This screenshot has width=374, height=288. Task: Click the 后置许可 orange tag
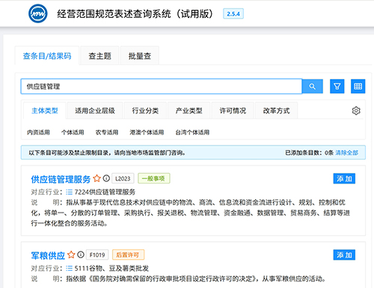pos(128,254)
